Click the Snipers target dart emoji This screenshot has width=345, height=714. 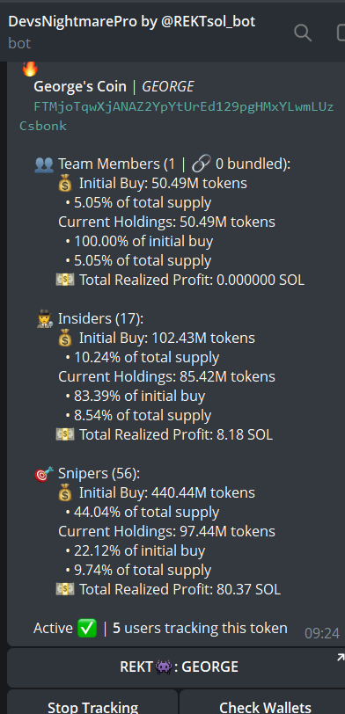[44, 474]
